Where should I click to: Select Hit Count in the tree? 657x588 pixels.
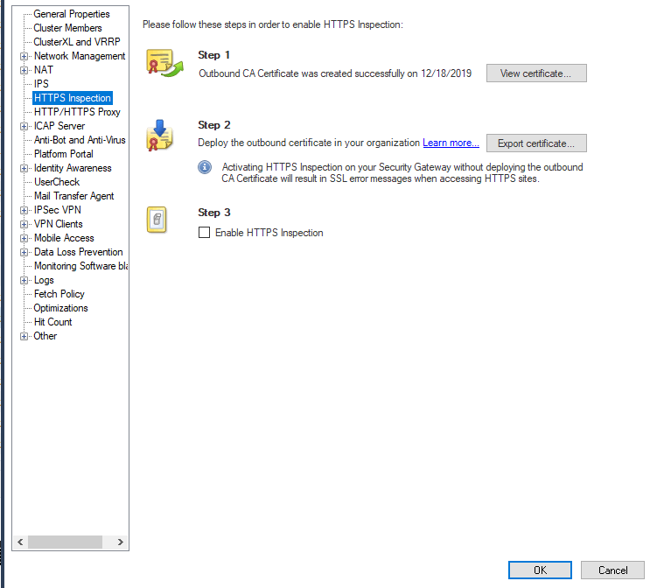tap(52, 322)
